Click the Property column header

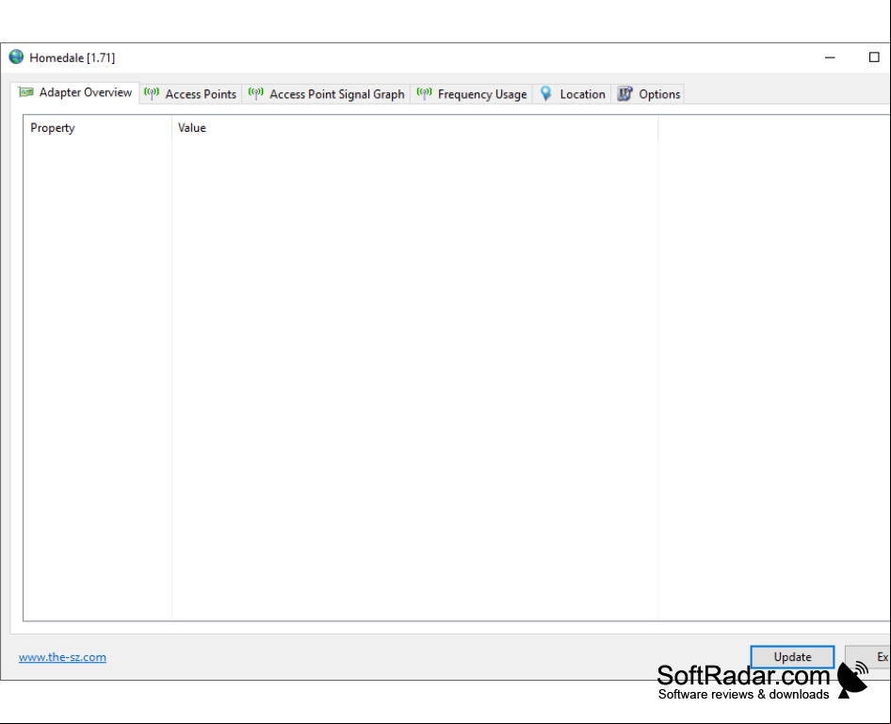tap(97, 128)
